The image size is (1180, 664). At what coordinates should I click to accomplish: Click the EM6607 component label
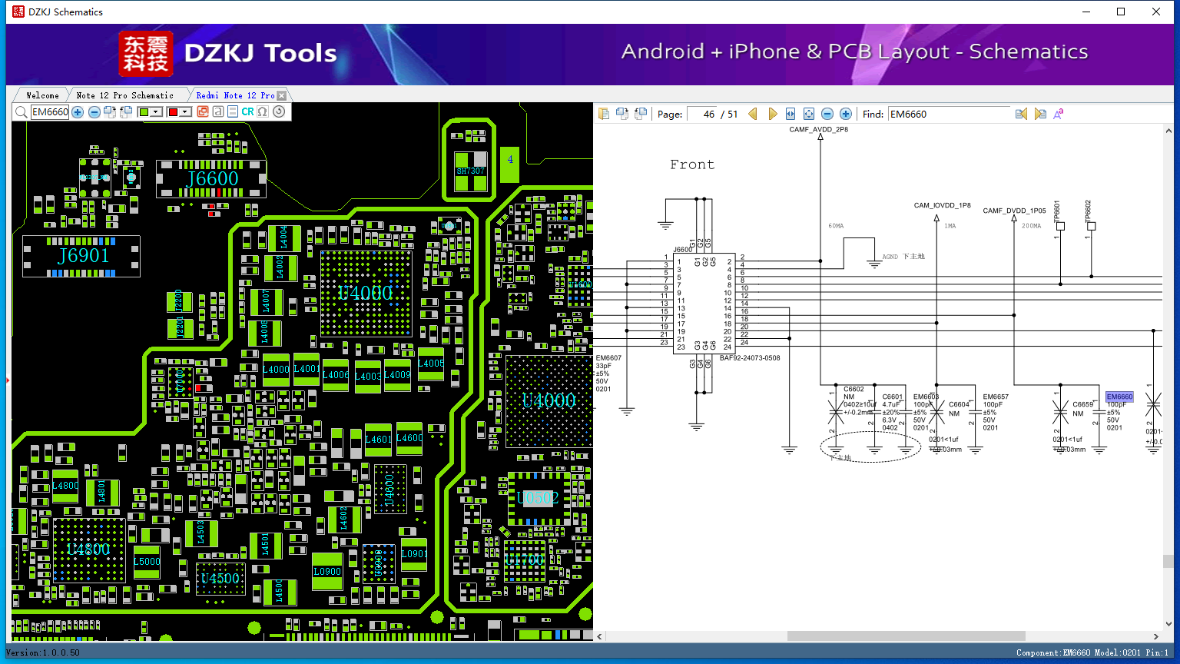(608, 358)
